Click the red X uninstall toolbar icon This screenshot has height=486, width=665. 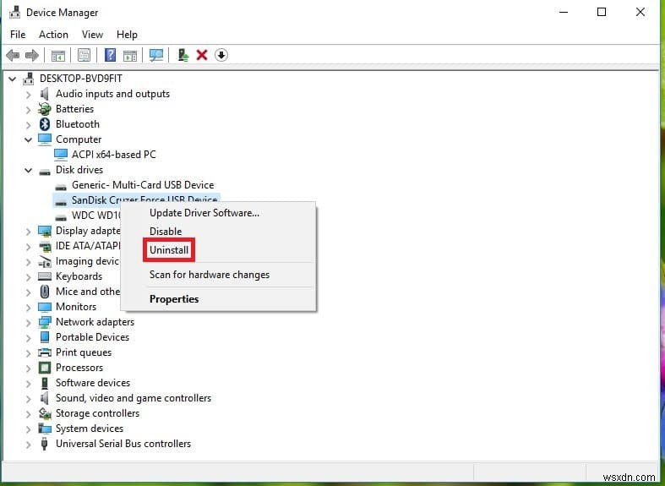[202, 55]
